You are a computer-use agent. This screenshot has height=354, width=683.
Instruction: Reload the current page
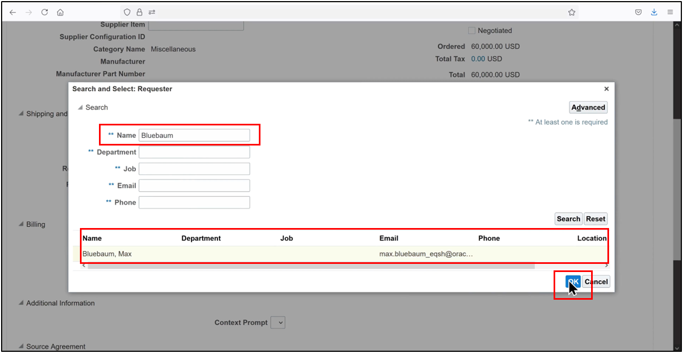point(44,11)
